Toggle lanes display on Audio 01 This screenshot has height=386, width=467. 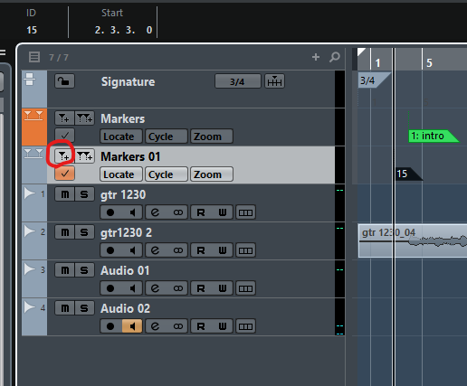point(245,288)
